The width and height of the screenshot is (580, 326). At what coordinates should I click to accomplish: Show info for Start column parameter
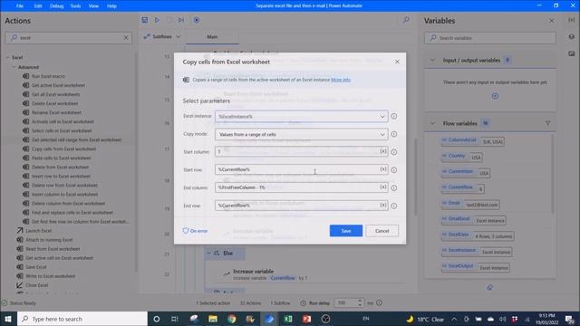pos(394,152)
